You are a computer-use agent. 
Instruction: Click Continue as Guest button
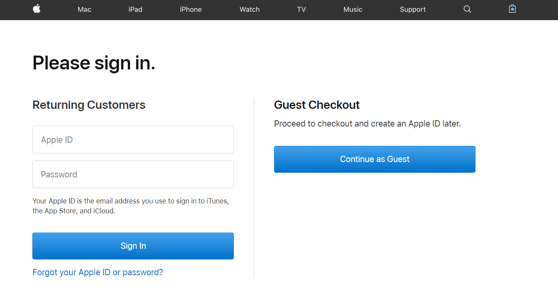375,159
